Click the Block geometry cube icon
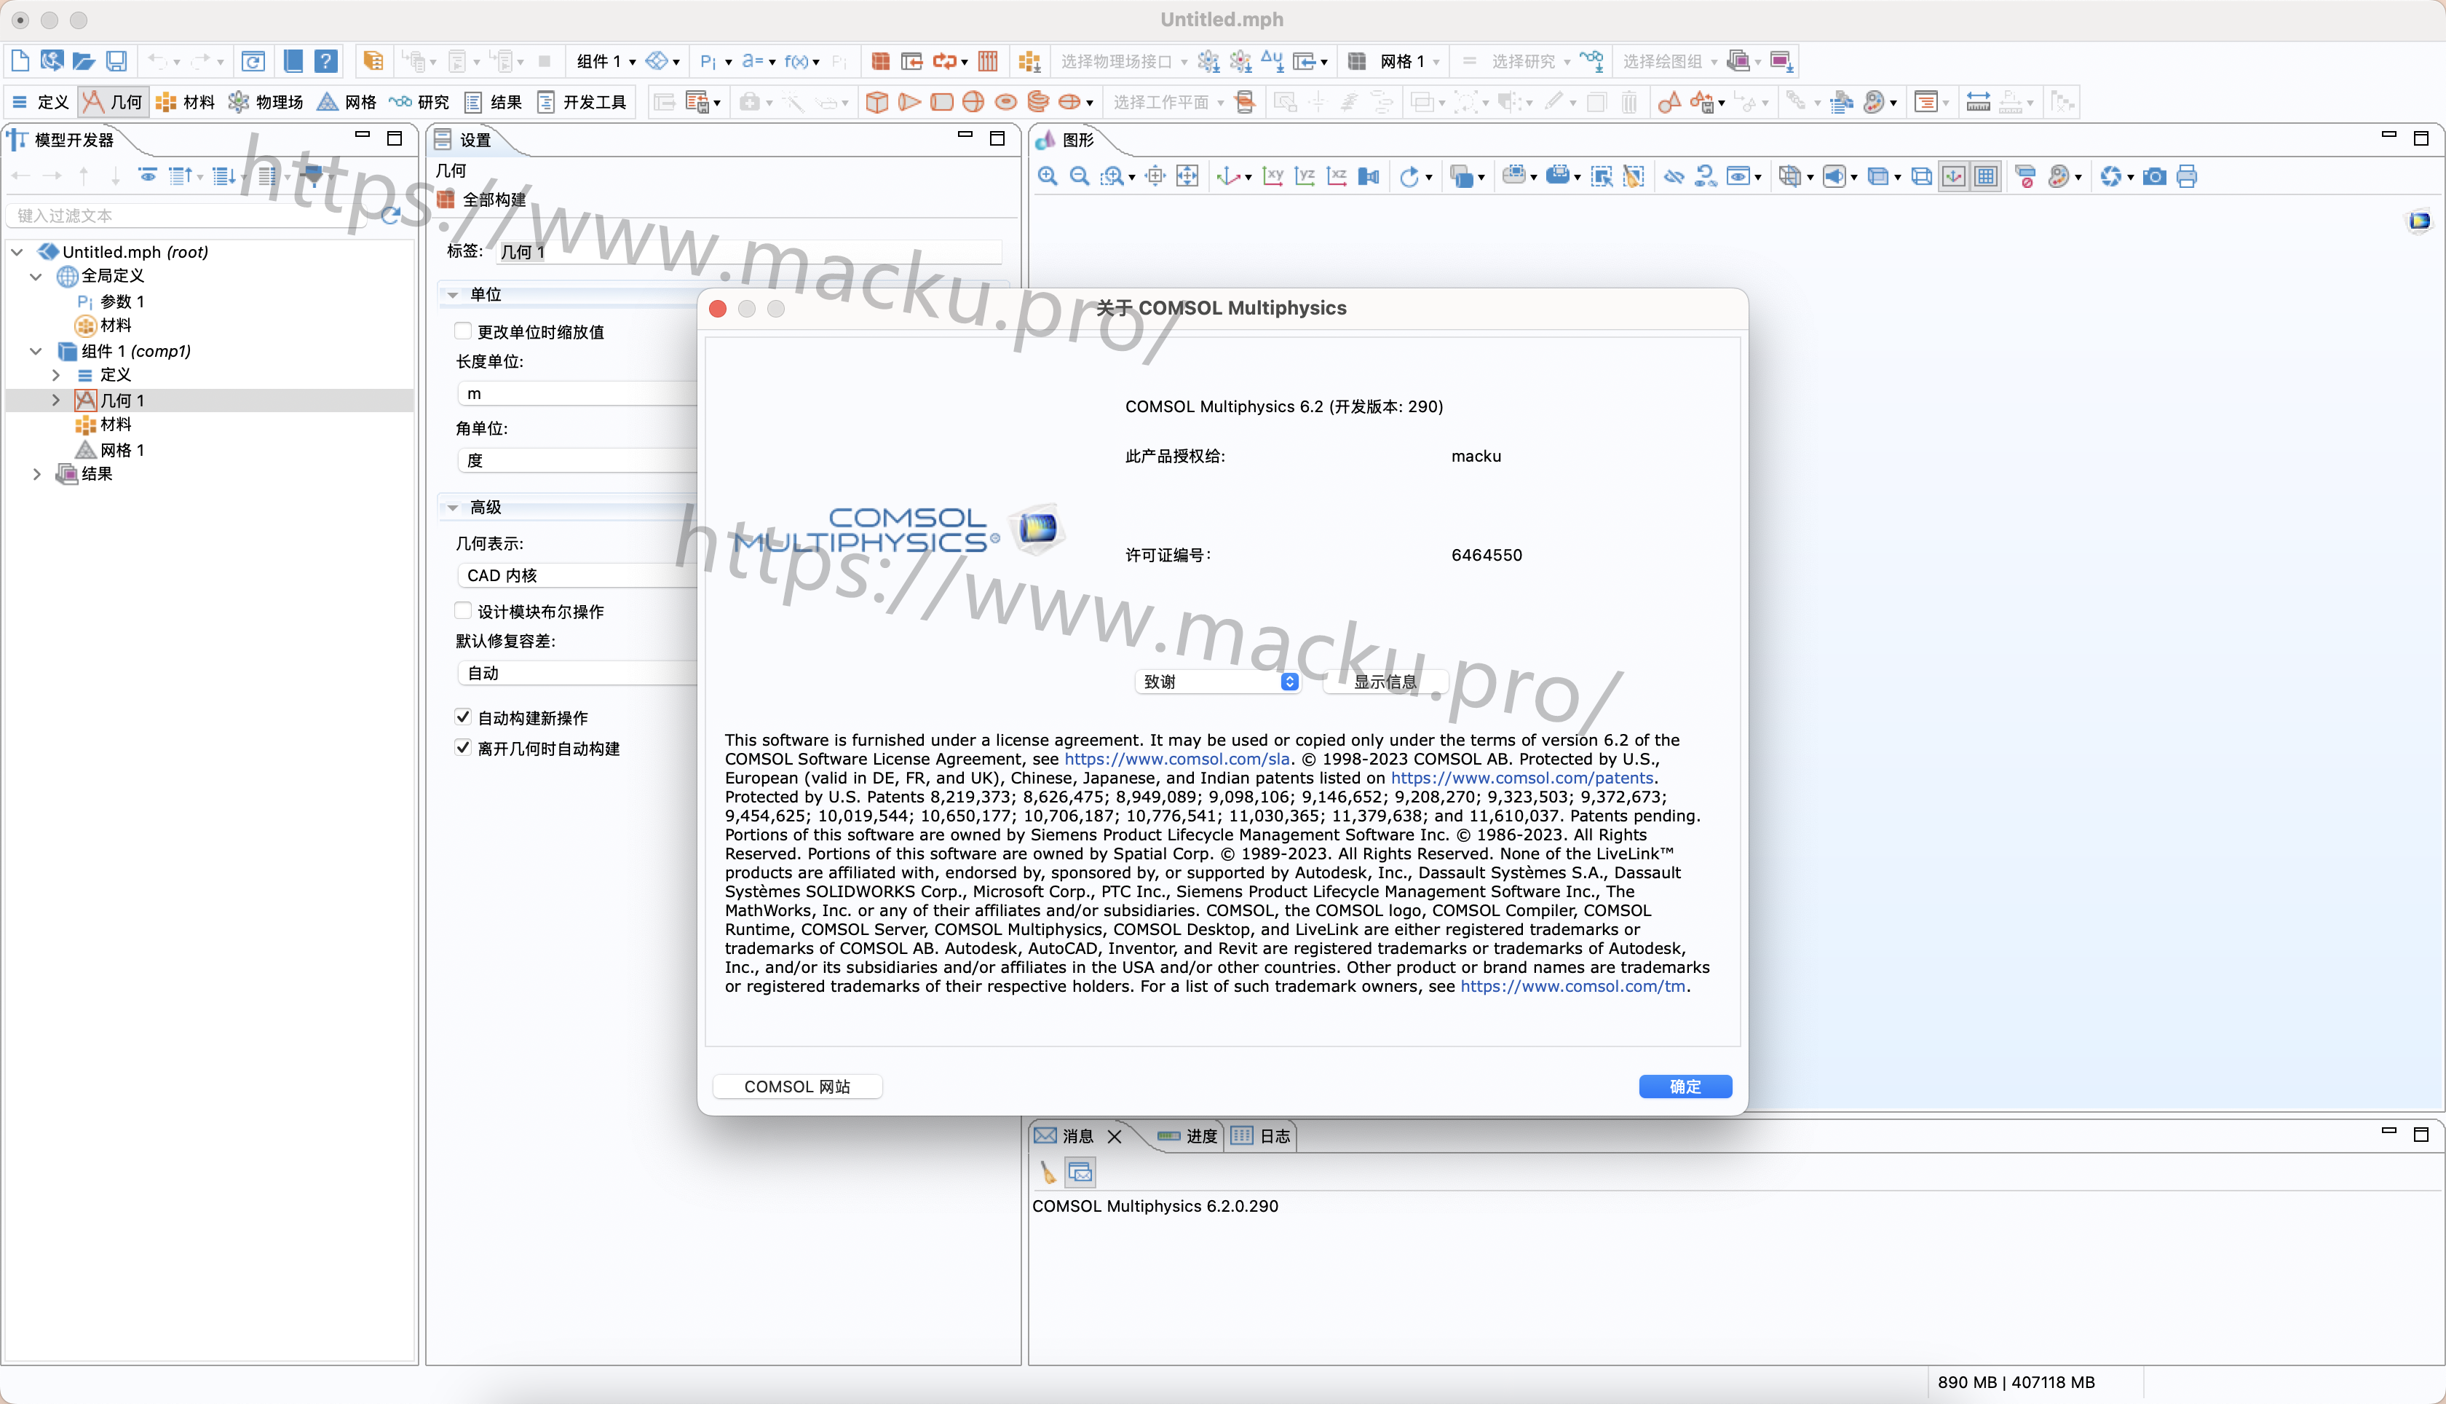This screenshot has height=1404, width=2446. [877, 102]
